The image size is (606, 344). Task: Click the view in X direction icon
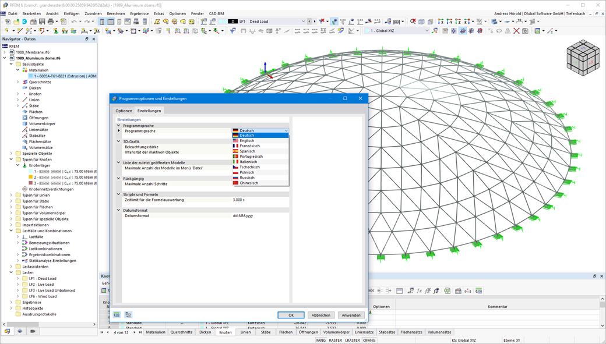[x=441, y=22]
